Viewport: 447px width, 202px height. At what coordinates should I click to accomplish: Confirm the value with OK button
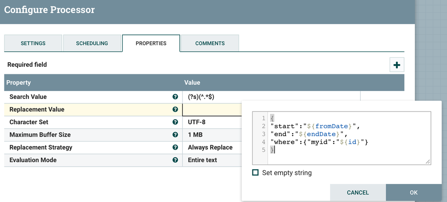tap(413, 193)
